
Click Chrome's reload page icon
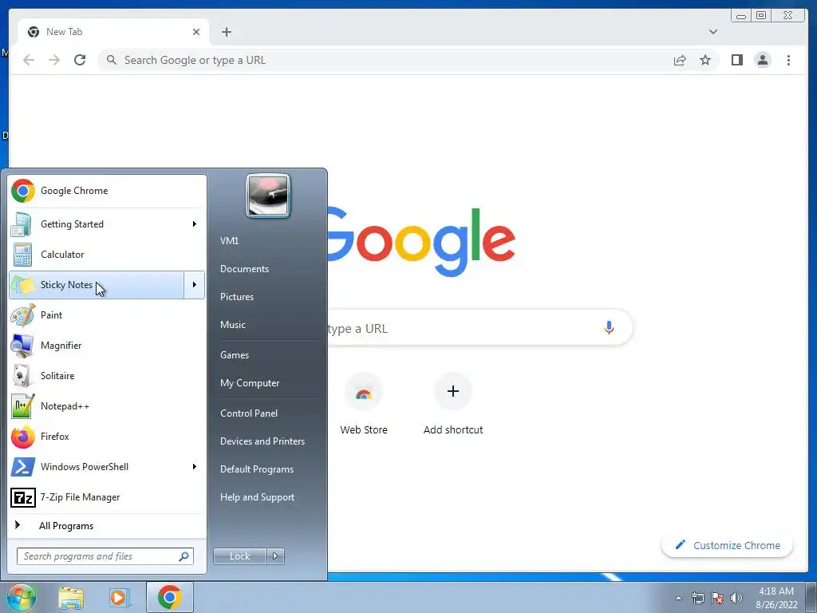pyautogui.click(x=80, y=60)
